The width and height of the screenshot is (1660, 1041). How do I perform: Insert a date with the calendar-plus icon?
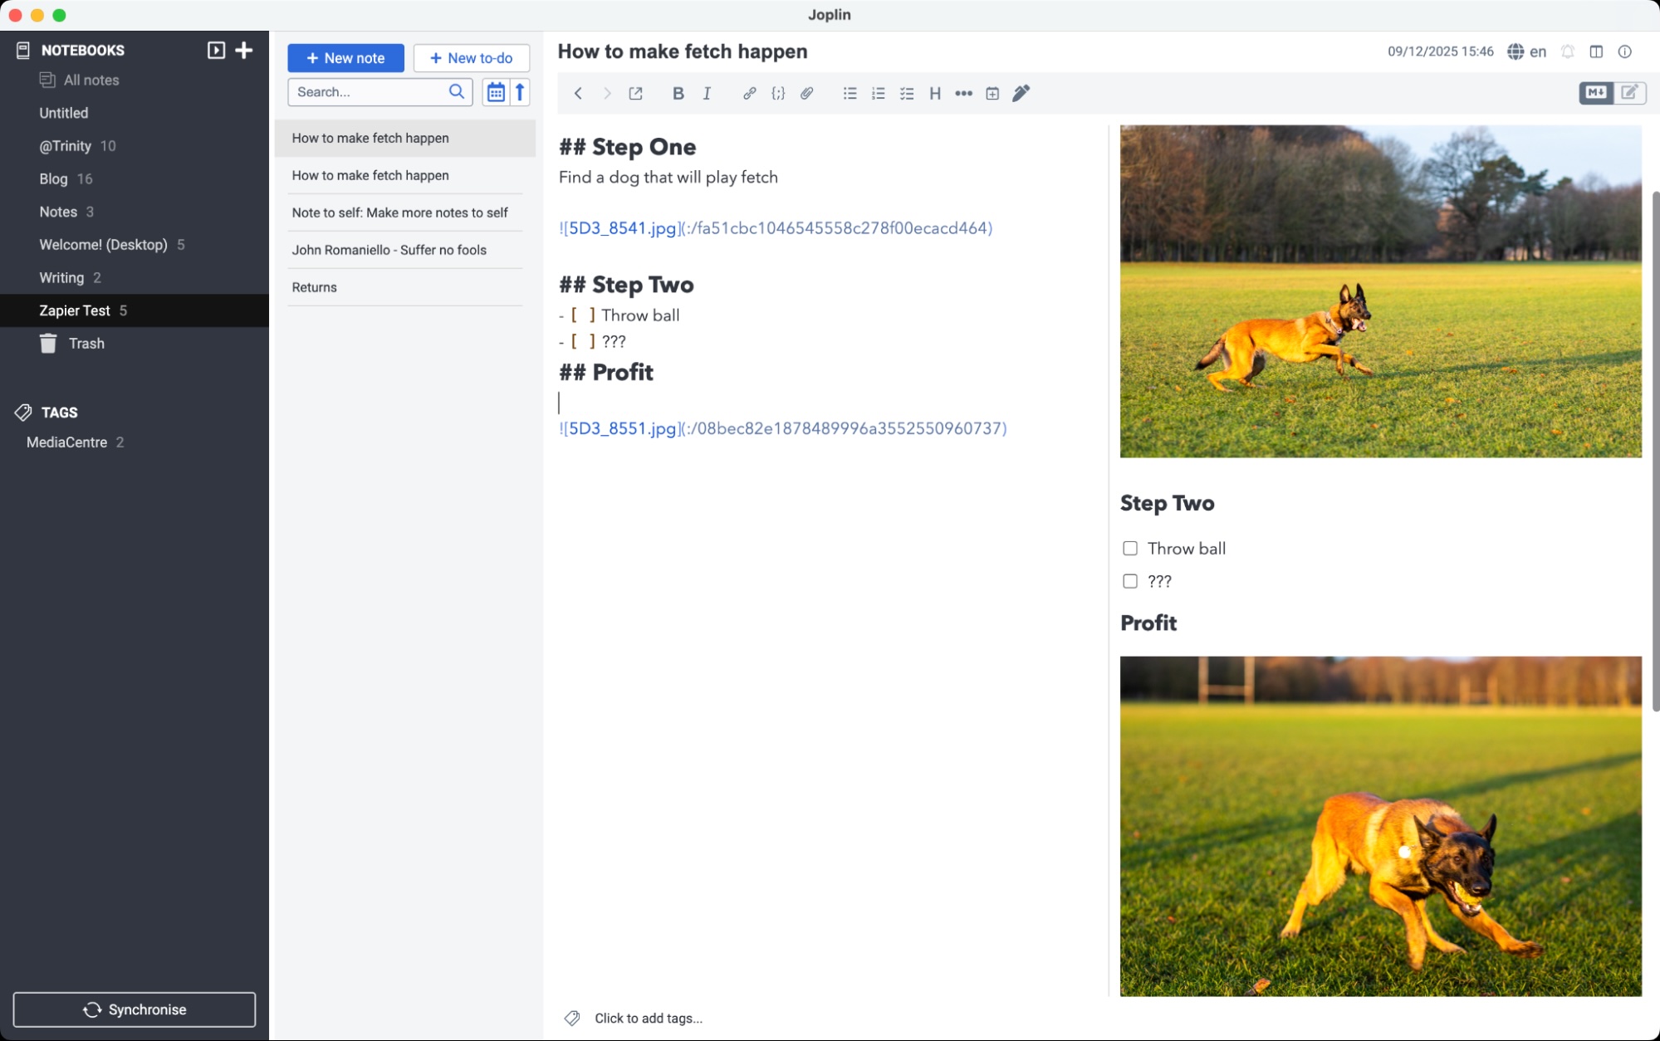992,93
